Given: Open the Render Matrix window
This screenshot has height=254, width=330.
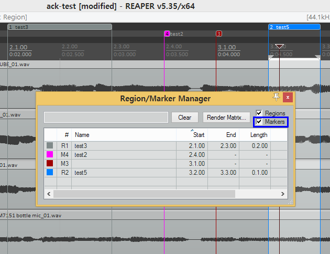Looking at the screenshot, I should (226, 117).
